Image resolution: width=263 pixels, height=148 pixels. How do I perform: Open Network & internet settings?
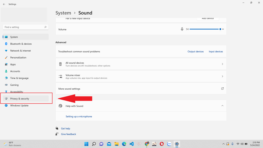(x=26, y=51)
